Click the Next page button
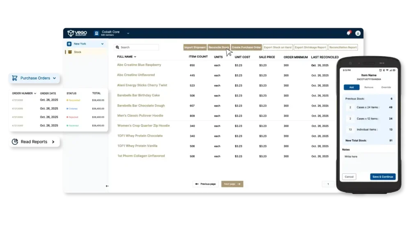 pyautogui.click(x=232, y=184)
